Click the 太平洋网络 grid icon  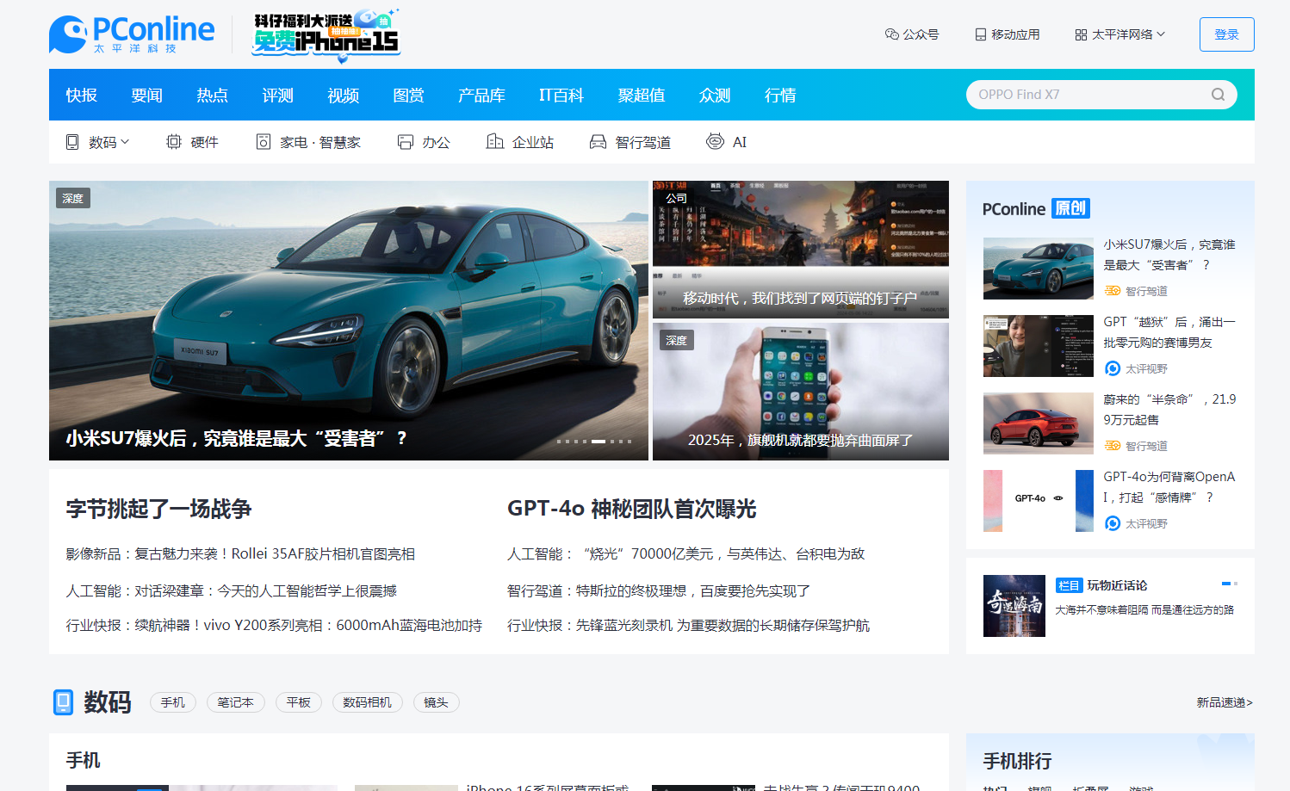1081,34
